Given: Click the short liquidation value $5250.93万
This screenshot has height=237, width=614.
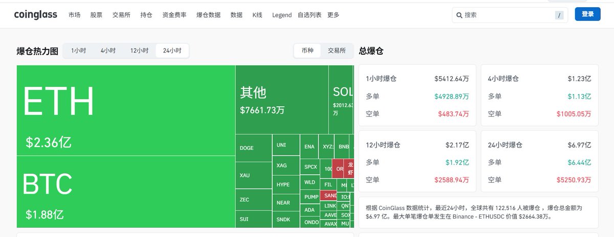Looking at the screenshot, I should 574,180.
